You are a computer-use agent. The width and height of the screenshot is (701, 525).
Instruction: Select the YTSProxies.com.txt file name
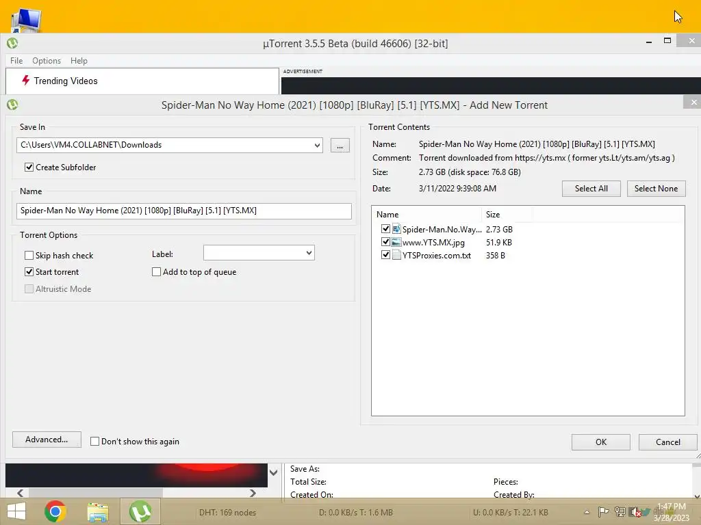(436, 256)
